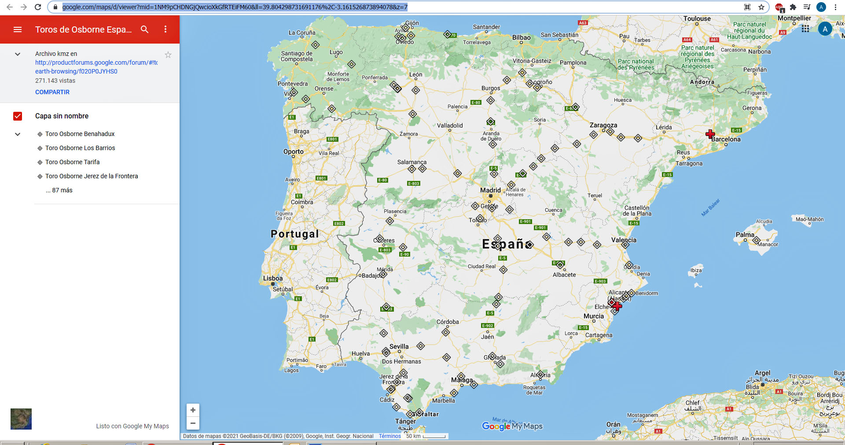Go back in browser history
Viewport: 845px width, 445px height.
point(10,7)
